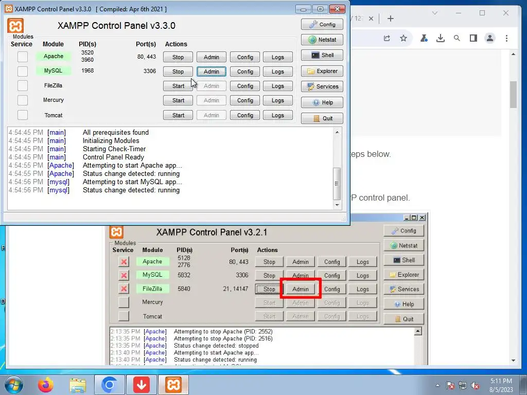Open the FileZilla Logs menu
The image size is (527, 395).
(x=277, y=86)
